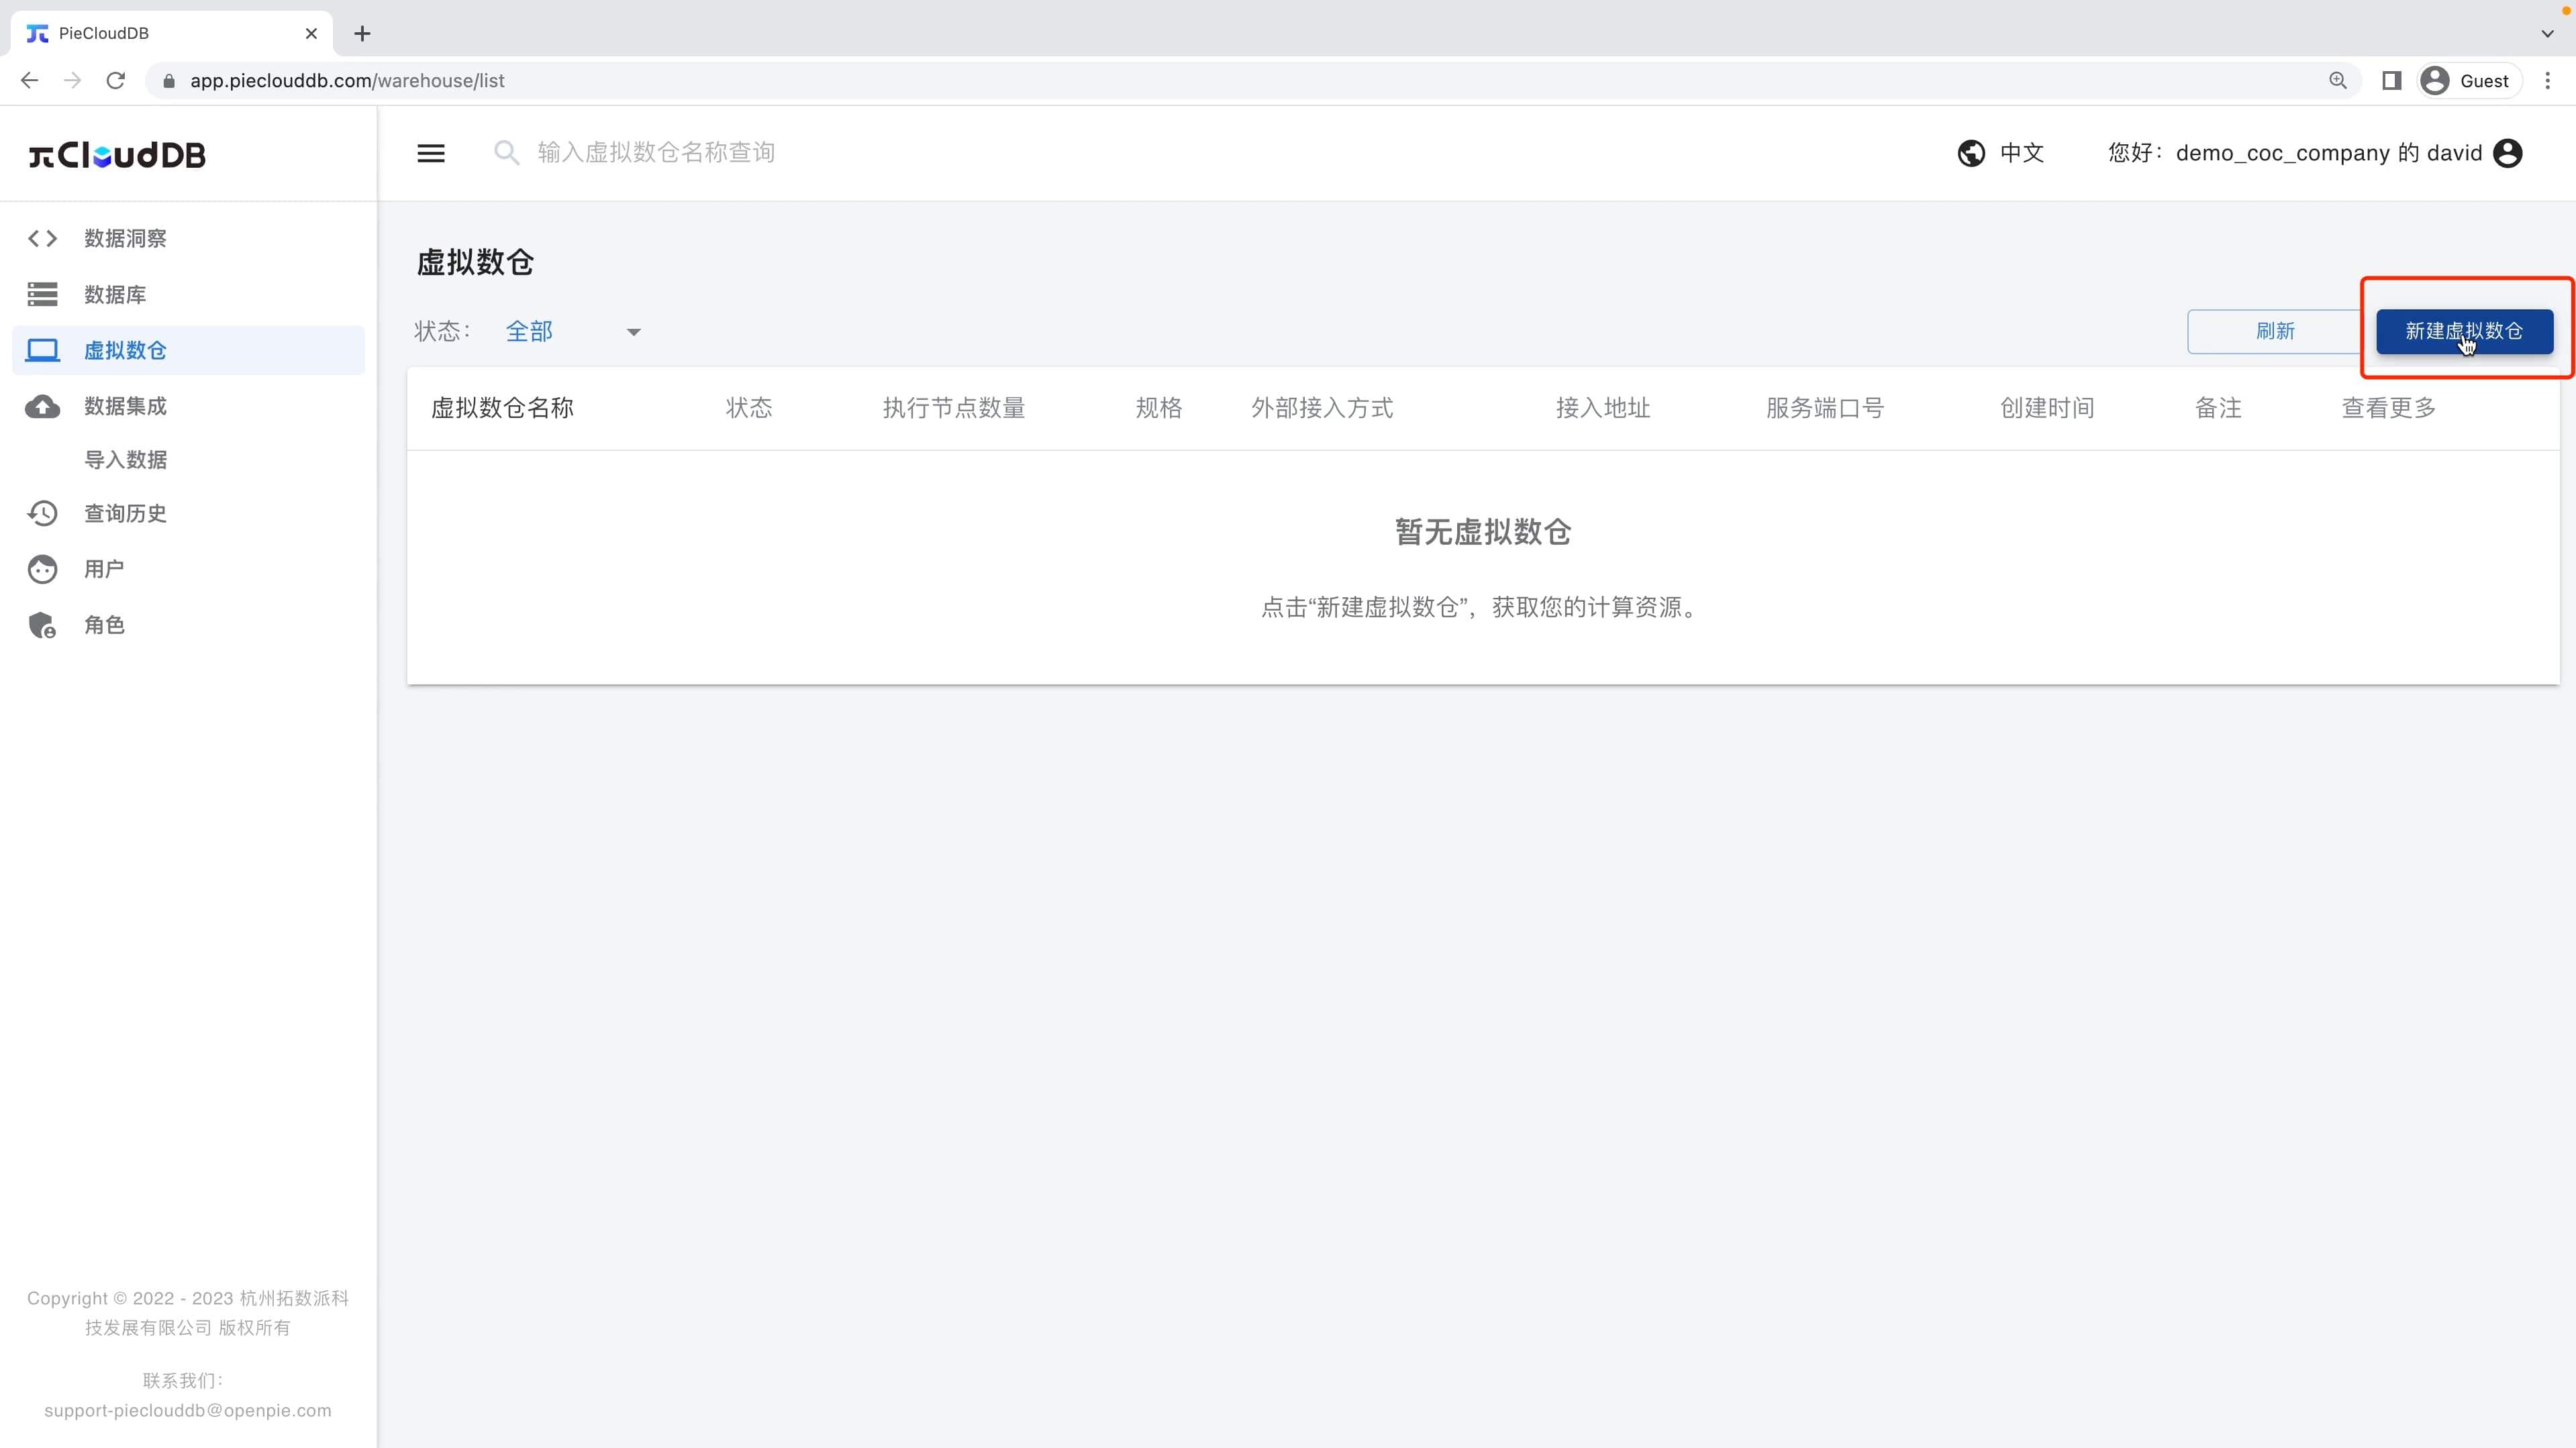This screenshot has width=2576, height=1448.
Task: Open Chrome's three-dot browser menu
Action: coord(2548,81)
